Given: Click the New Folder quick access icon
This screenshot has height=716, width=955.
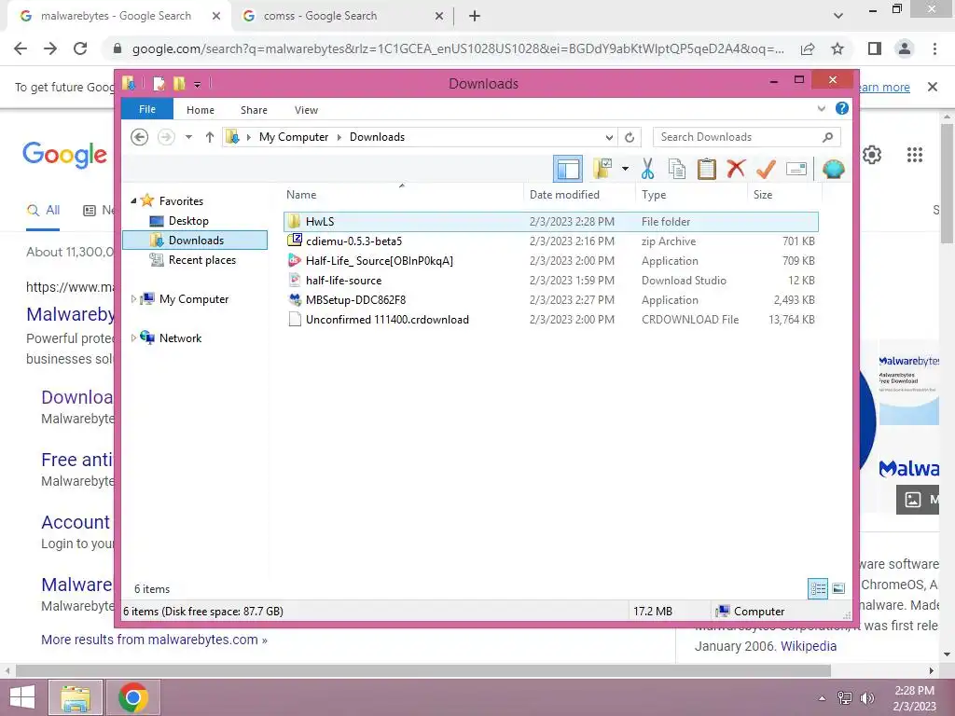Looking at the screenshot, I should point(179,83).
